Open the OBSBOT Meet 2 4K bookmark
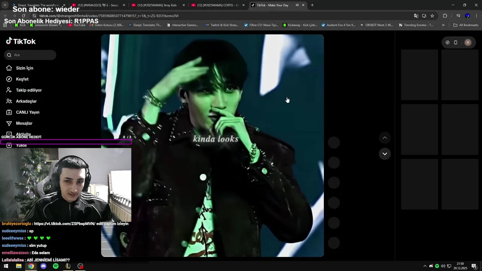 click(377, 25)
